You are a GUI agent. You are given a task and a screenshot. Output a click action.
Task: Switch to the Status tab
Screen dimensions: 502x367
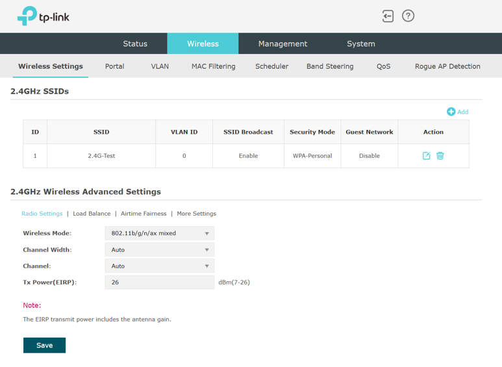pyautogui.click(x=135, y=44)
